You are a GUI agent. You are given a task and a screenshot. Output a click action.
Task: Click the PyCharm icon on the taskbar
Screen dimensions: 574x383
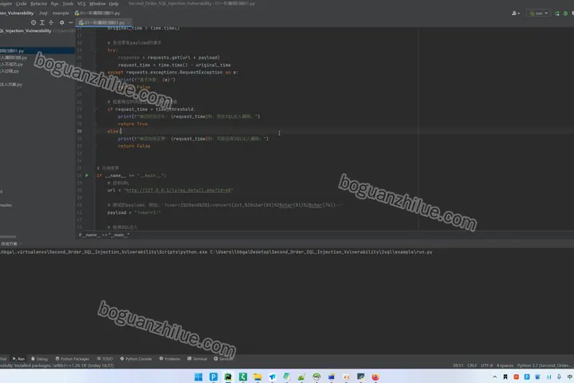(228, 377)
